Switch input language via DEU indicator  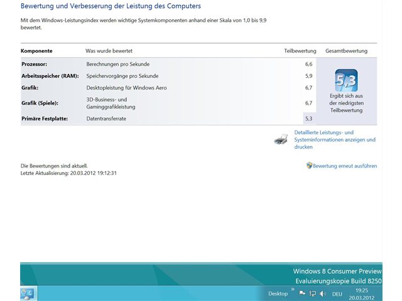click(x=337, y=294)
